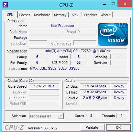Click the Core Speed value field
Viewport: 133px width, 132px height.
coord(44,86)
